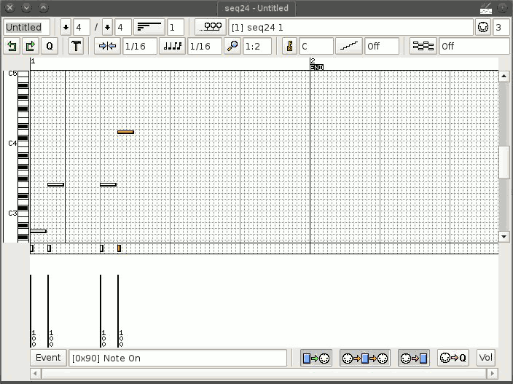Click the MIDI bus selector icon

click(x=211, y=28)
